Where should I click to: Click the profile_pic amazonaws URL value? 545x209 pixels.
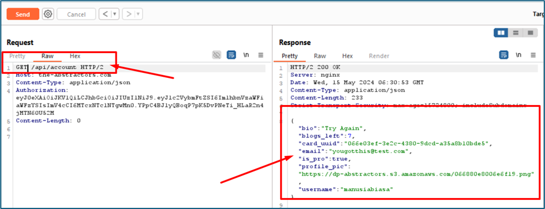click(x=416, y=174)
